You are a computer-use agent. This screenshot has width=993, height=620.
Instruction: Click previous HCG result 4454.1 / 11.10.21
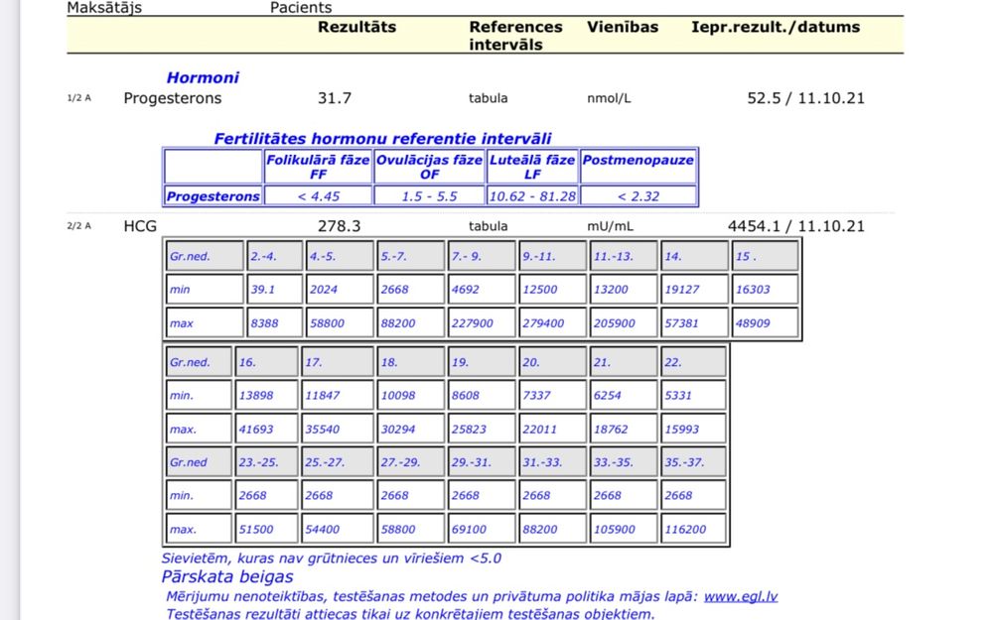coord(795,226)
